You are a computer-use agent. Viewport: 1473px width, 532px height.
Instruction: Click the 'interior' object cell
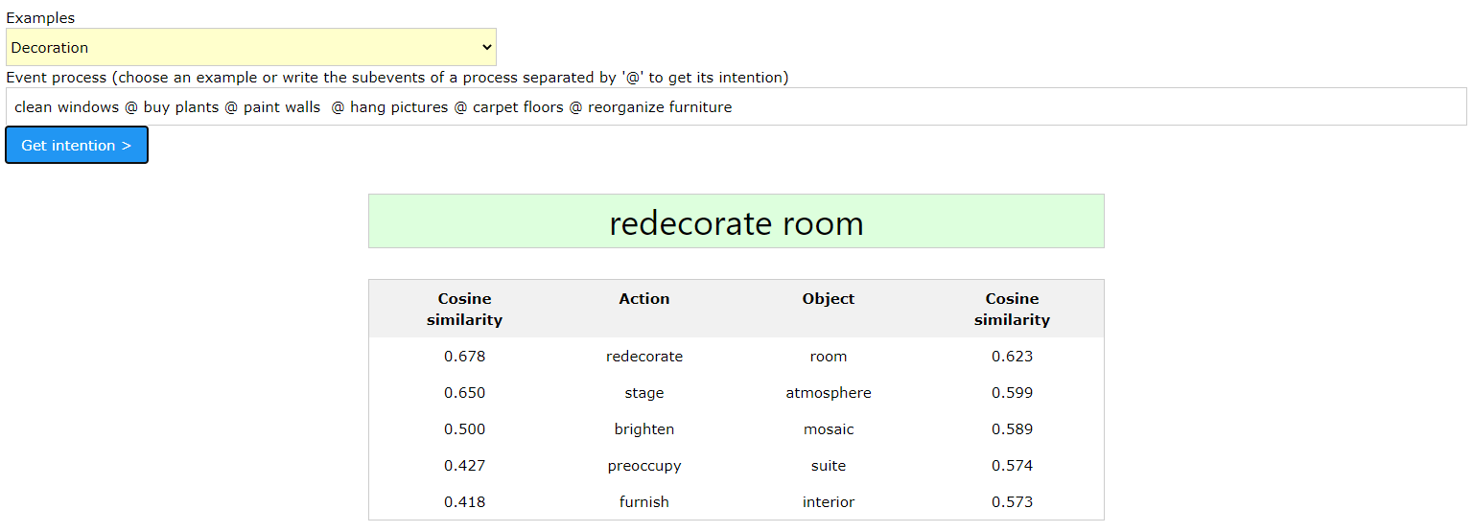point(829,502)
